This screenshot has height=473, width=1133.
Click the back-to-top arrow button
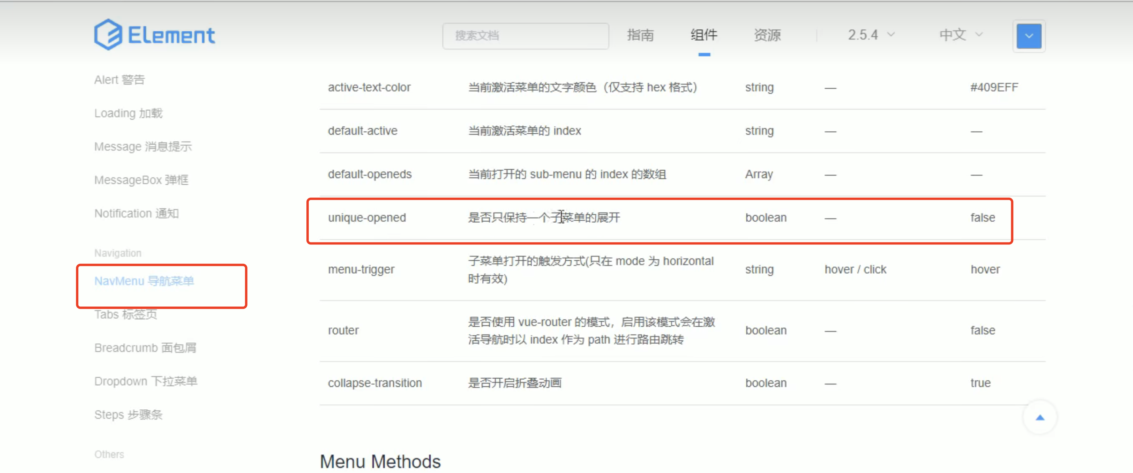tap(1040, 417)
